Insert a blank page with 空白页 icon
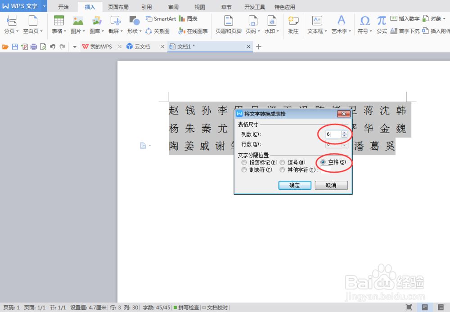 tap(33, 21)
